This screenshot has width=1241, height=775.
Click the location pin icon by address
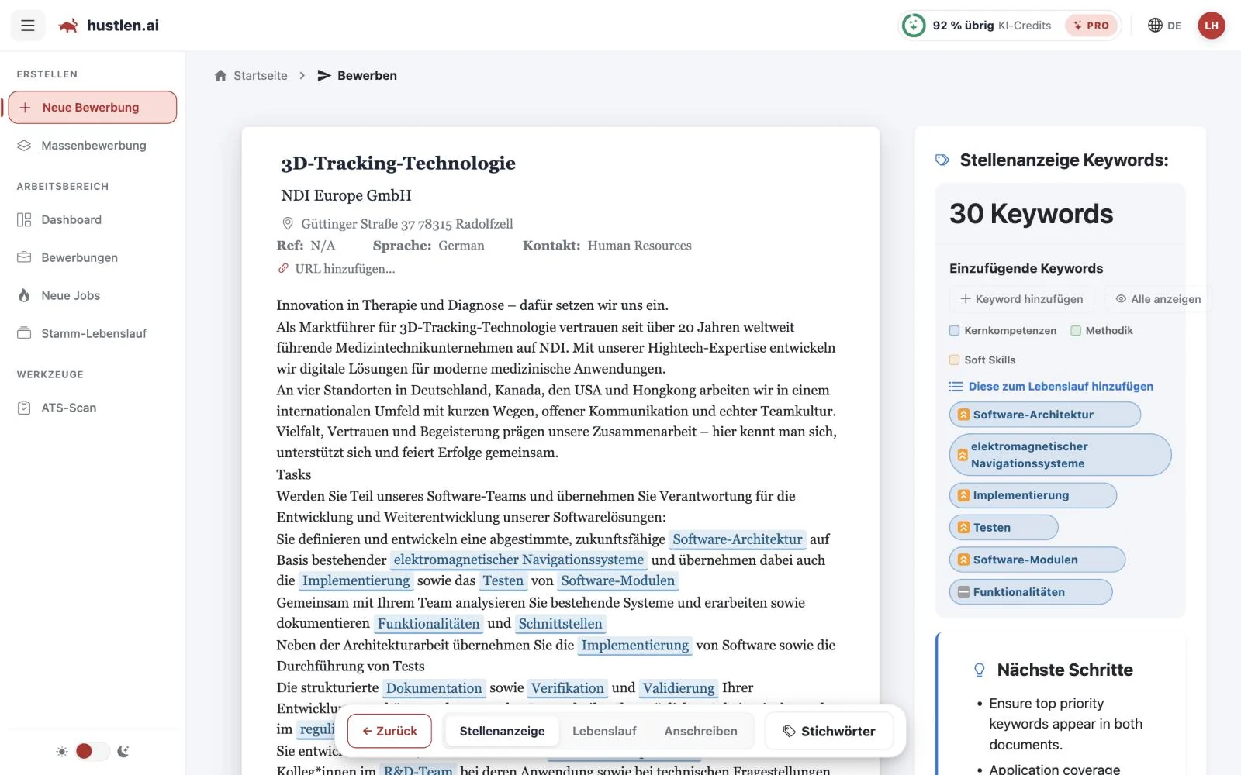(288, 224)
